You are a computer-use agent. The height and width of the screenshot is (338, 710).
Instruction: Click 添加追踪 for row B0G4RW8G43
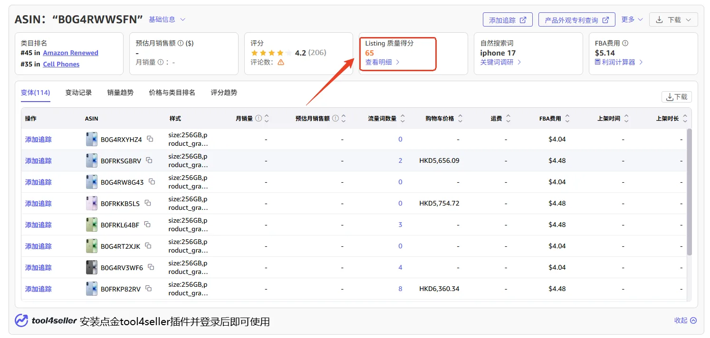38,182
